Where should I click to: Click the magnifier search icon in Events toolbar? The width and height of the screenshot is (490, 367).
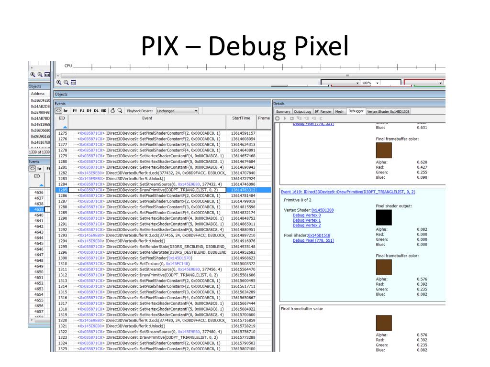[120, 111]
